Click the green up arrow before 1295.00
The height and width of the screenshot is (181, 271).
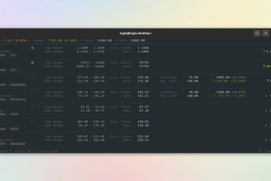click(x=213, y=81)
